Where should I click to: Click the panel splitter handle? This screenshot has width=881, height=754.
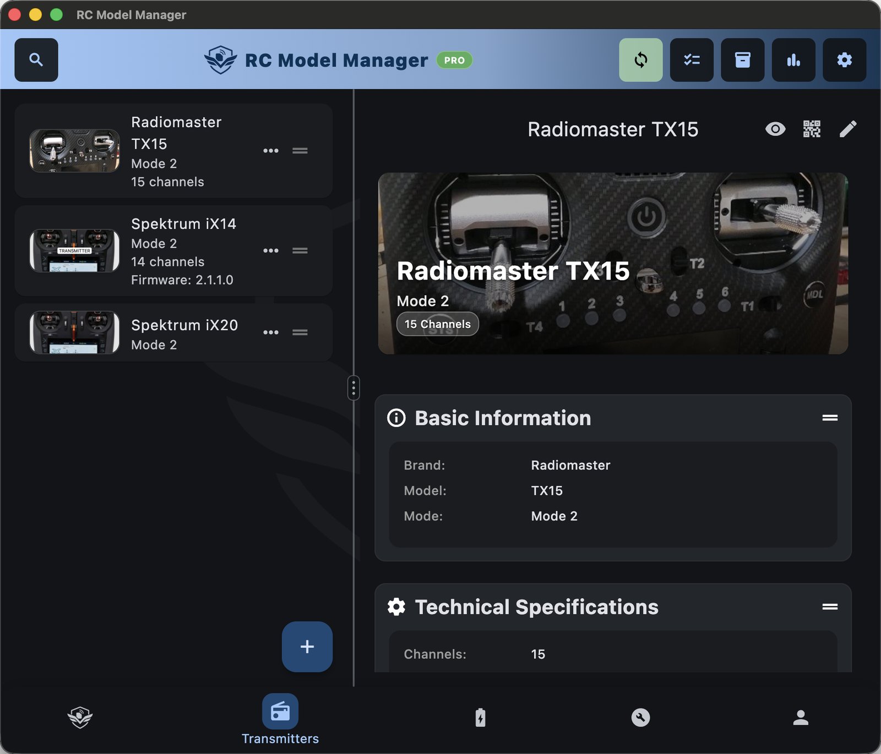[354, 389]
